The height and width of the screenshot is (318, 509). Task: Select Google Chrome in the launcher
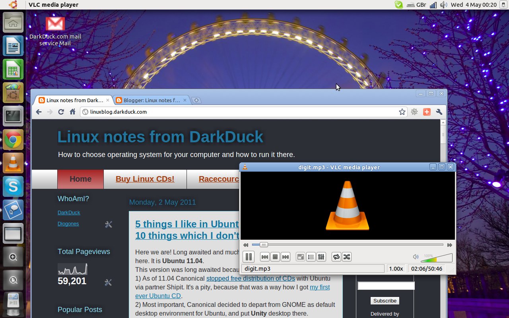(13, 140)
